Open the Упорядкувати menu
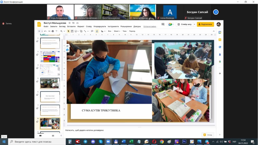The image size is (258, 145). [x=99, y=26]
